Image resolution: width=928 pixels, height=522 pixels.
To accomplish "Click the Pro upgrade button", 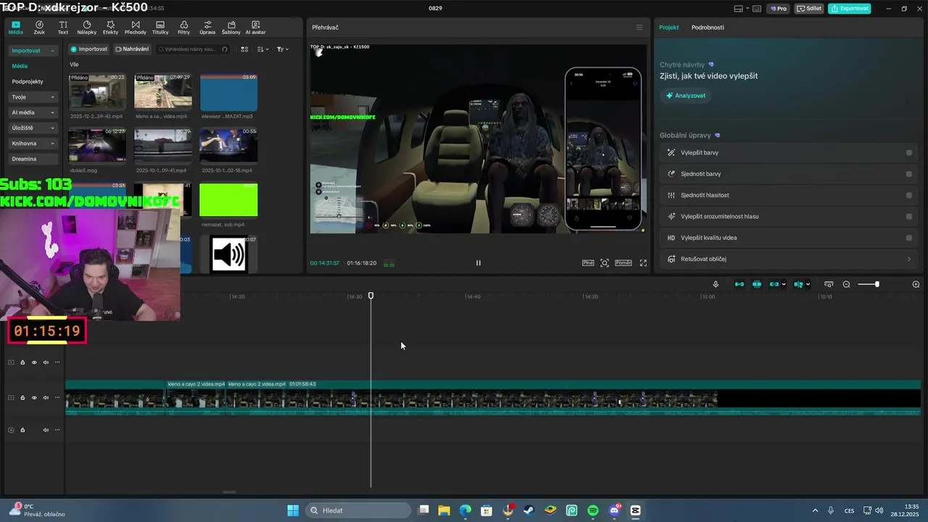I will (x=779, y=9).
